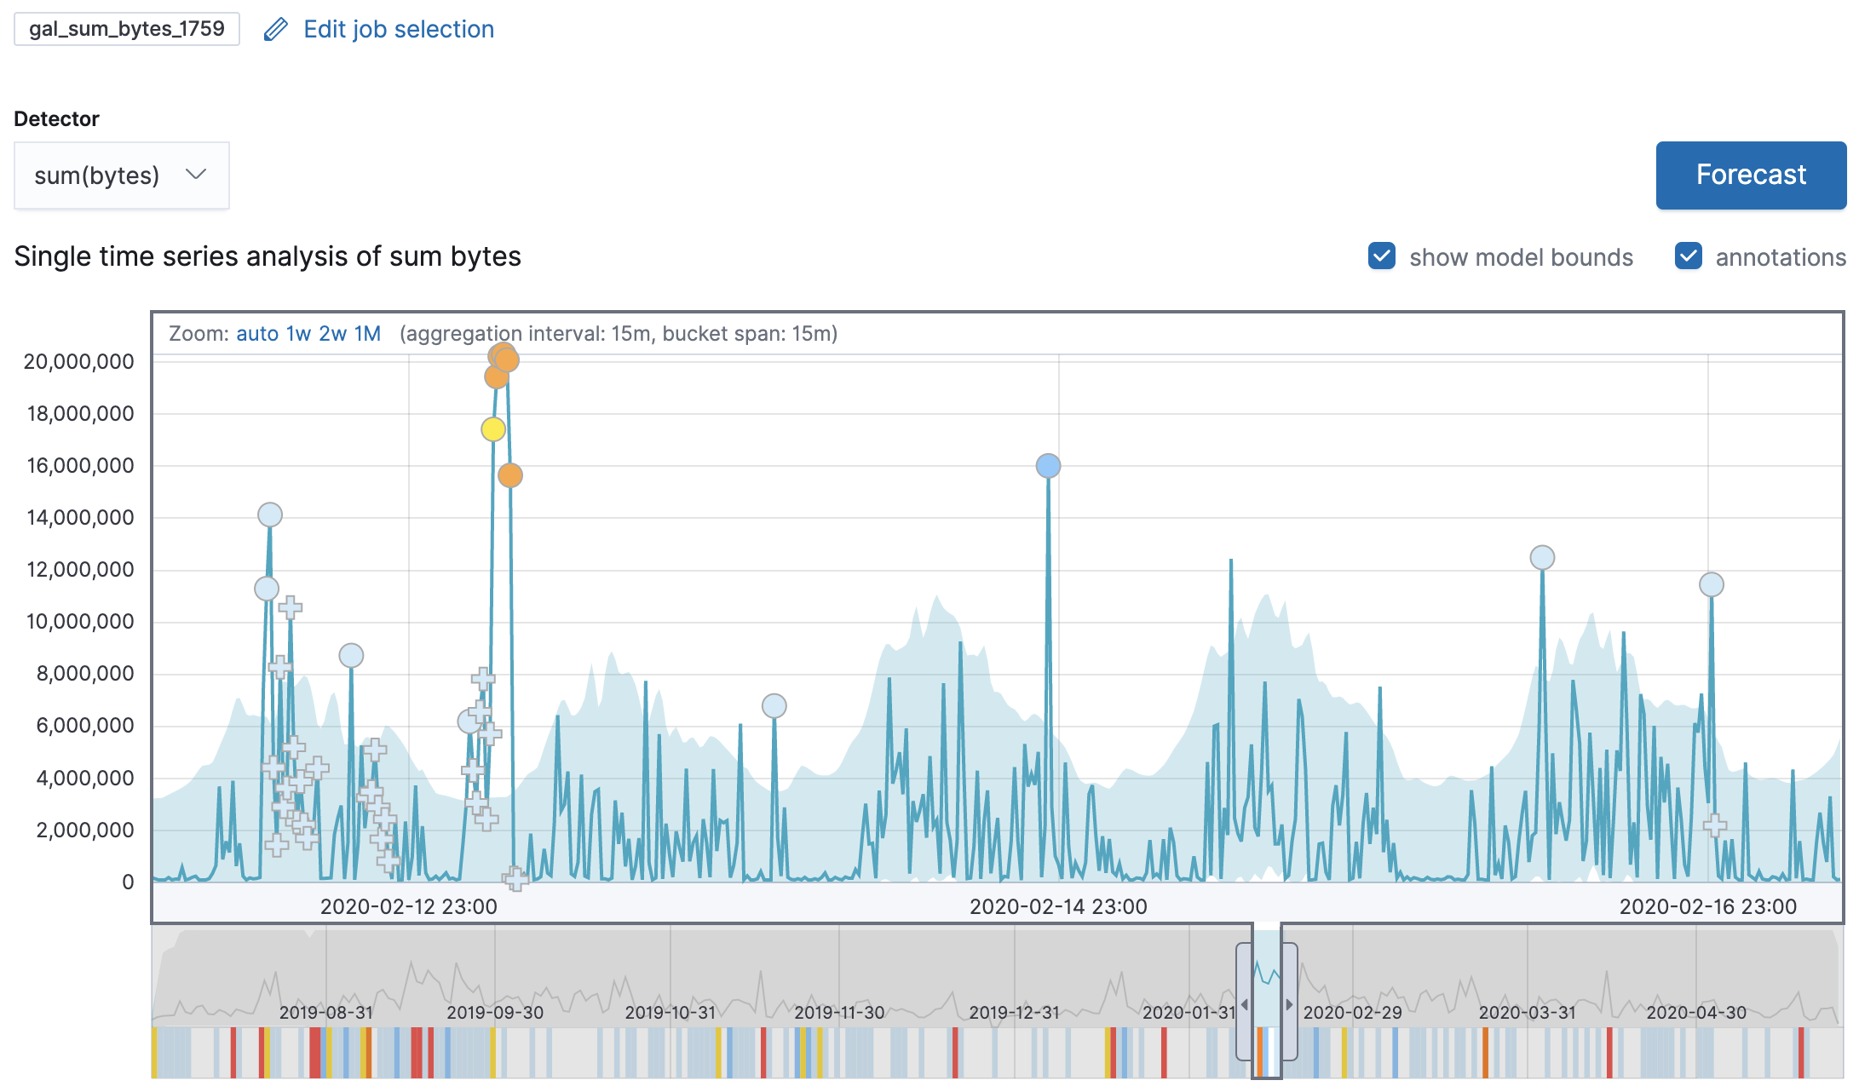Click the Forecast button
The width and height of the screenshot is (1859, 1092).
pos(1750,175)
